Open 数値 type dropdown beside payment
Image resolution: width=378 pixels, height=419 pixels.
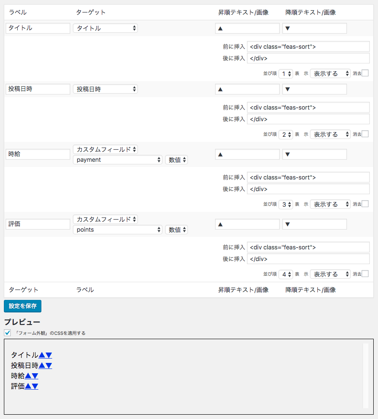176,160
